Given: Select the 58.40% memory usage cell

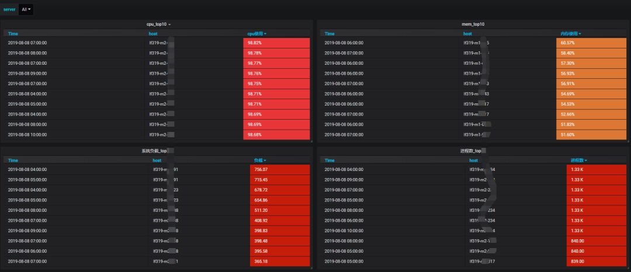Looking at the screenshot, I should pos(591,53).
